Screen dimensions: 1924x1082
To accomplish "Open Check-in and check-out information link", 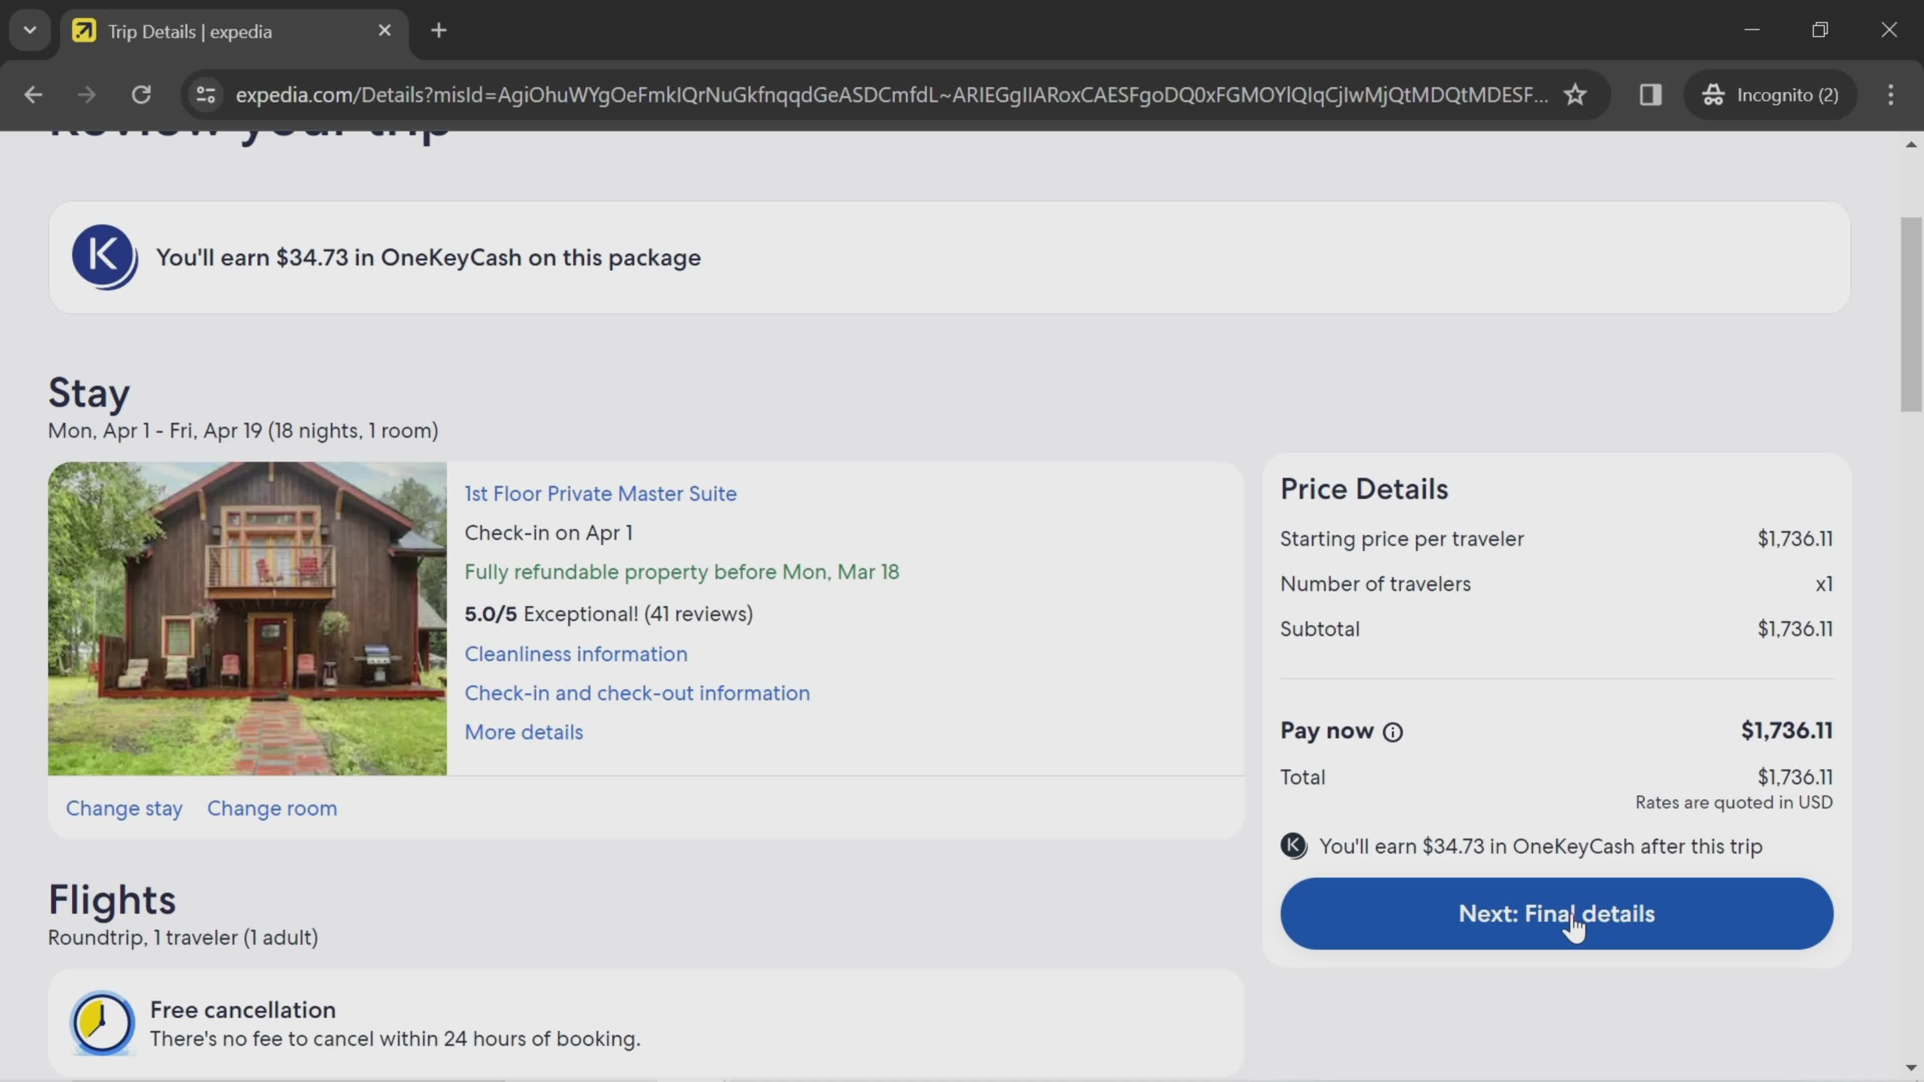I will coord(637,693).
